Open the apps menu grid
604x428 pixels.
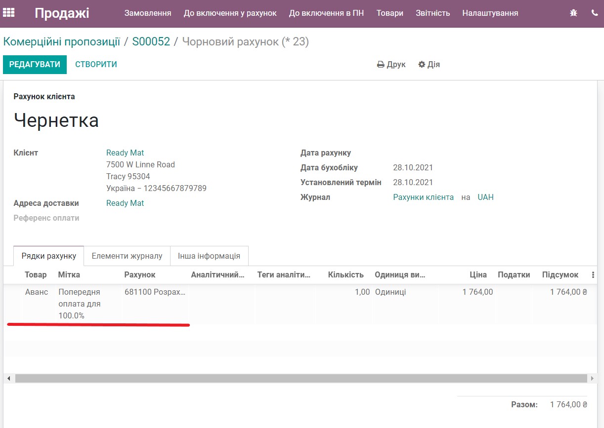point(10,12)
